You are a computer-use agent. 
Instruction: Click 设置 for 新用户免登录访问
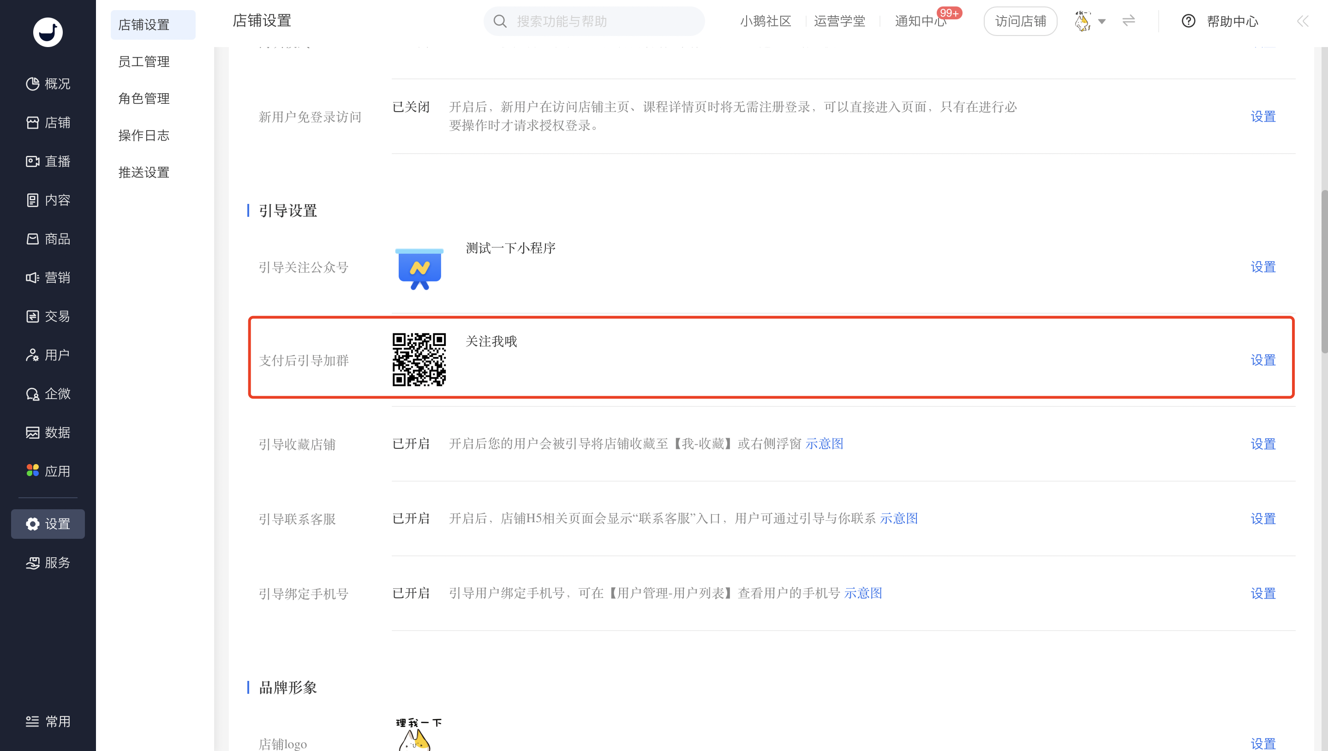click(x=1263, y=116)
